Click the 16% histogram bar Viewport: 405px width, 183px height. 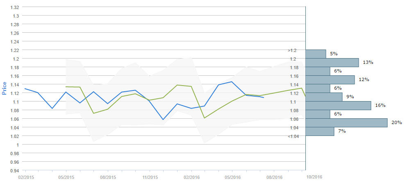[x=338, y=105]
